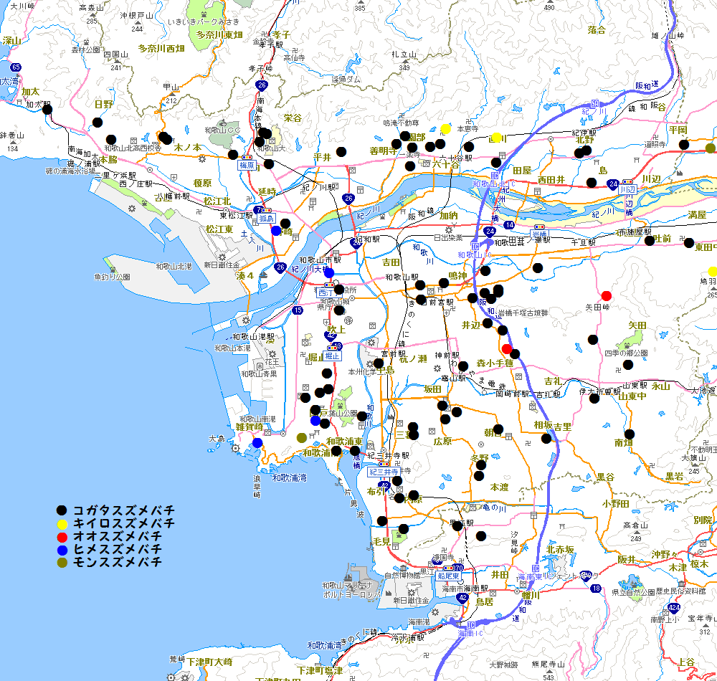This screenshot has height=681, width=717.
Task: Click the red marker above 矢田峠
Action: pos(607,295)
